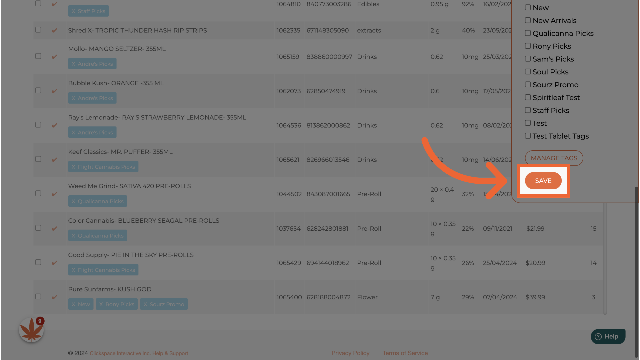
Task: Remove New tag from Pure Sunfarms product
Action: pos(73,304)
